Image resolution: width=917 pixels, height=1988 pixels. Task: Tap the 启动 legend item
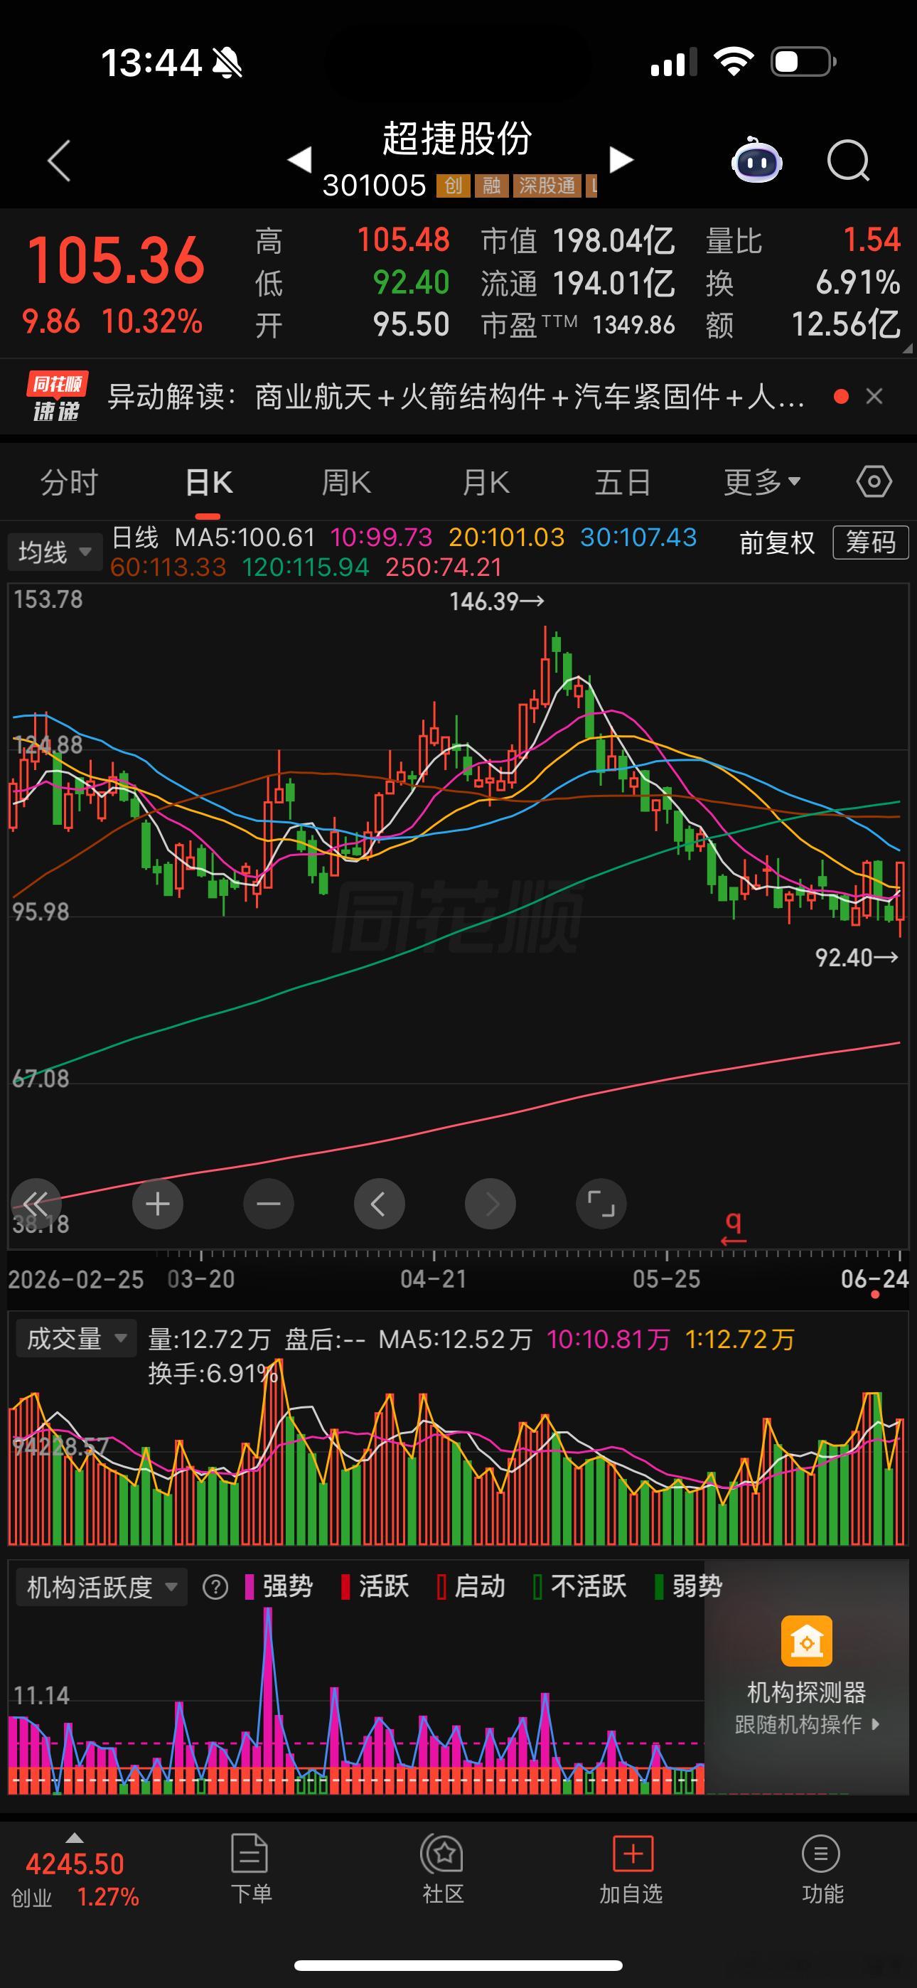[471, 1587]
